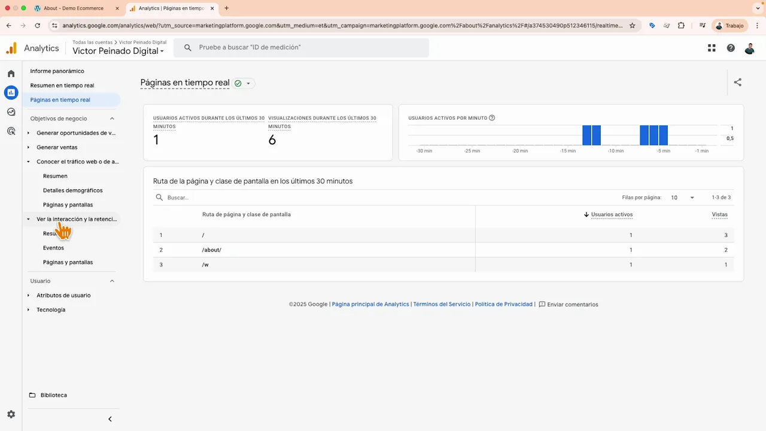
Task: Select the Advertising icon in the left rail
Action: tap(11, 131)
